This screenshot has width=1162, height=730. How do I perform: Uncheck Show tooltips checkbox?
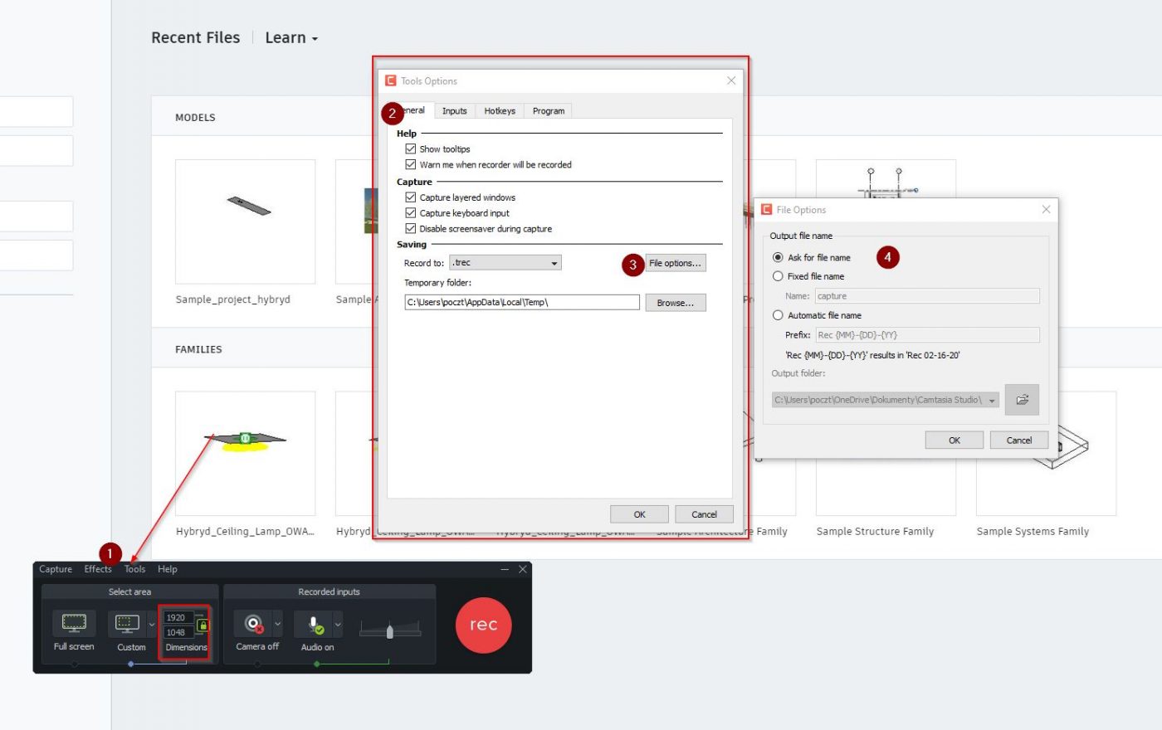click(410, 149)
